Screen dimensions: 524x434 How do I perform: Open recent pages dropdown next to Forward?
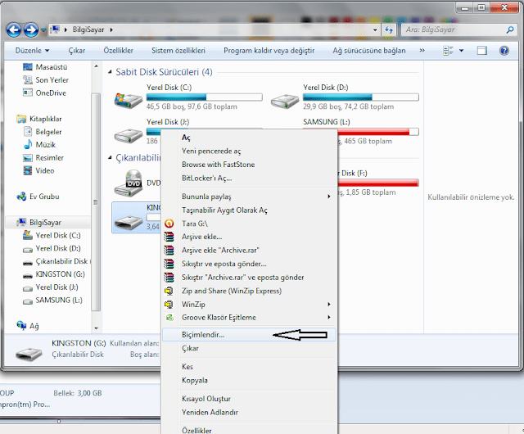click(43, 30)
